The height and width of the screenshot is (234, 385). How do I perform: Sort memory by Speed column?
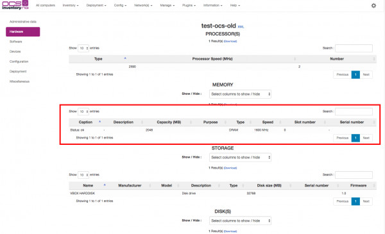click(268, 122)
